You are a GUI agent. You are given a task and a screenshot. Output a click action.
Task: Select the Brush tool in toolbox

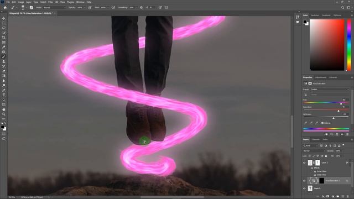4,56
